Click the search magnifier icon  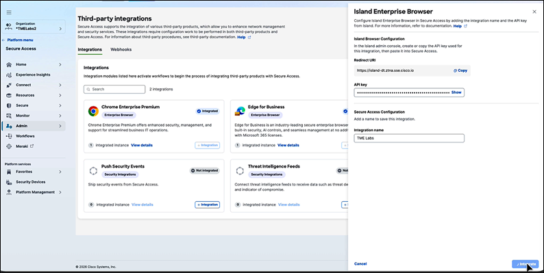[88, 90]
